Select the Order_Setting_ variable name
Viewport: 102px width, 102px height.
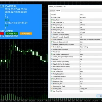[58, 47]
